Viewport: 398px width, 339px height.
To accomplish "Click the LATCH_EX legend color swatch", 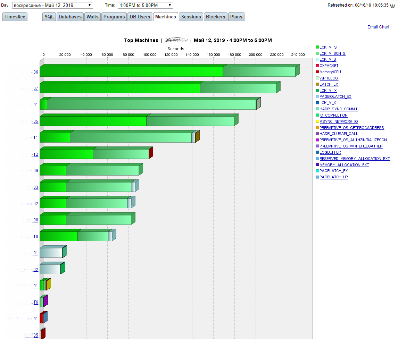I will click(x=317, y=84).
